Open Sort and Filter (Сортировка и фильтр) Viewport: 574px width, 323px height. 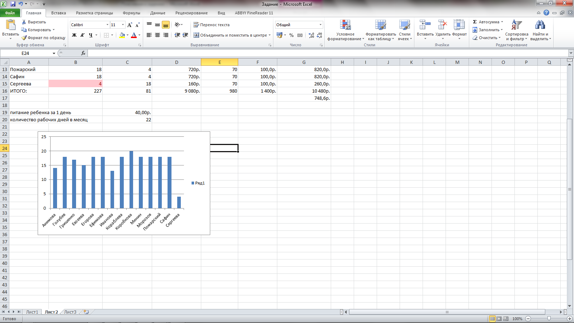click(517, 31)
